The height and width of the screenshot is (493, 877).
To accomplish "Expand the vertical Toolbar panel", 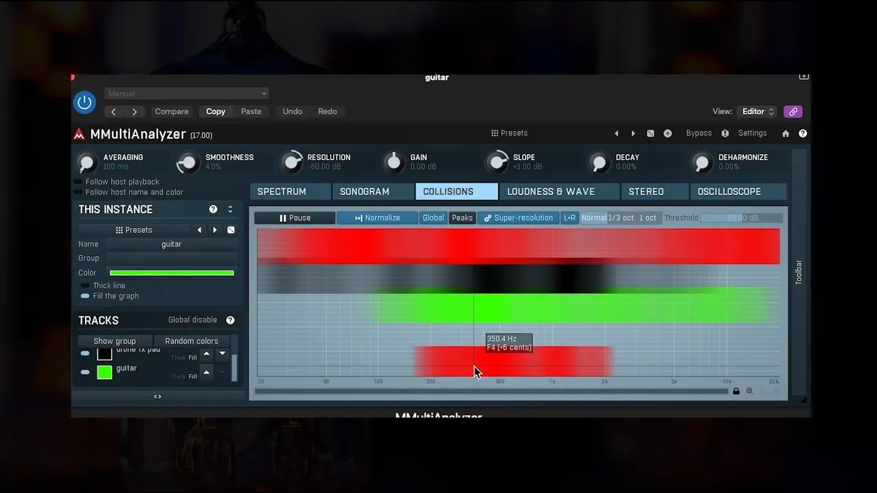I will [x=798, y=272].
